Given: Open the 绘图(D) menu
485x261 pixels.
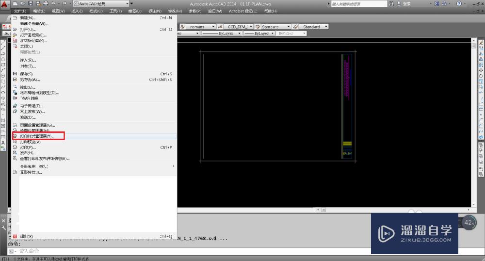Looking at the screenshot, I should 135,11.
